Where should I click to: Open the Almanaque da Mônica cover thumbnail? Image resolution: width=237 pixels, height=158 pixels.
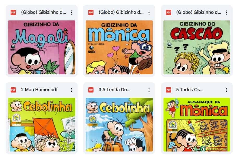[197, 125]
